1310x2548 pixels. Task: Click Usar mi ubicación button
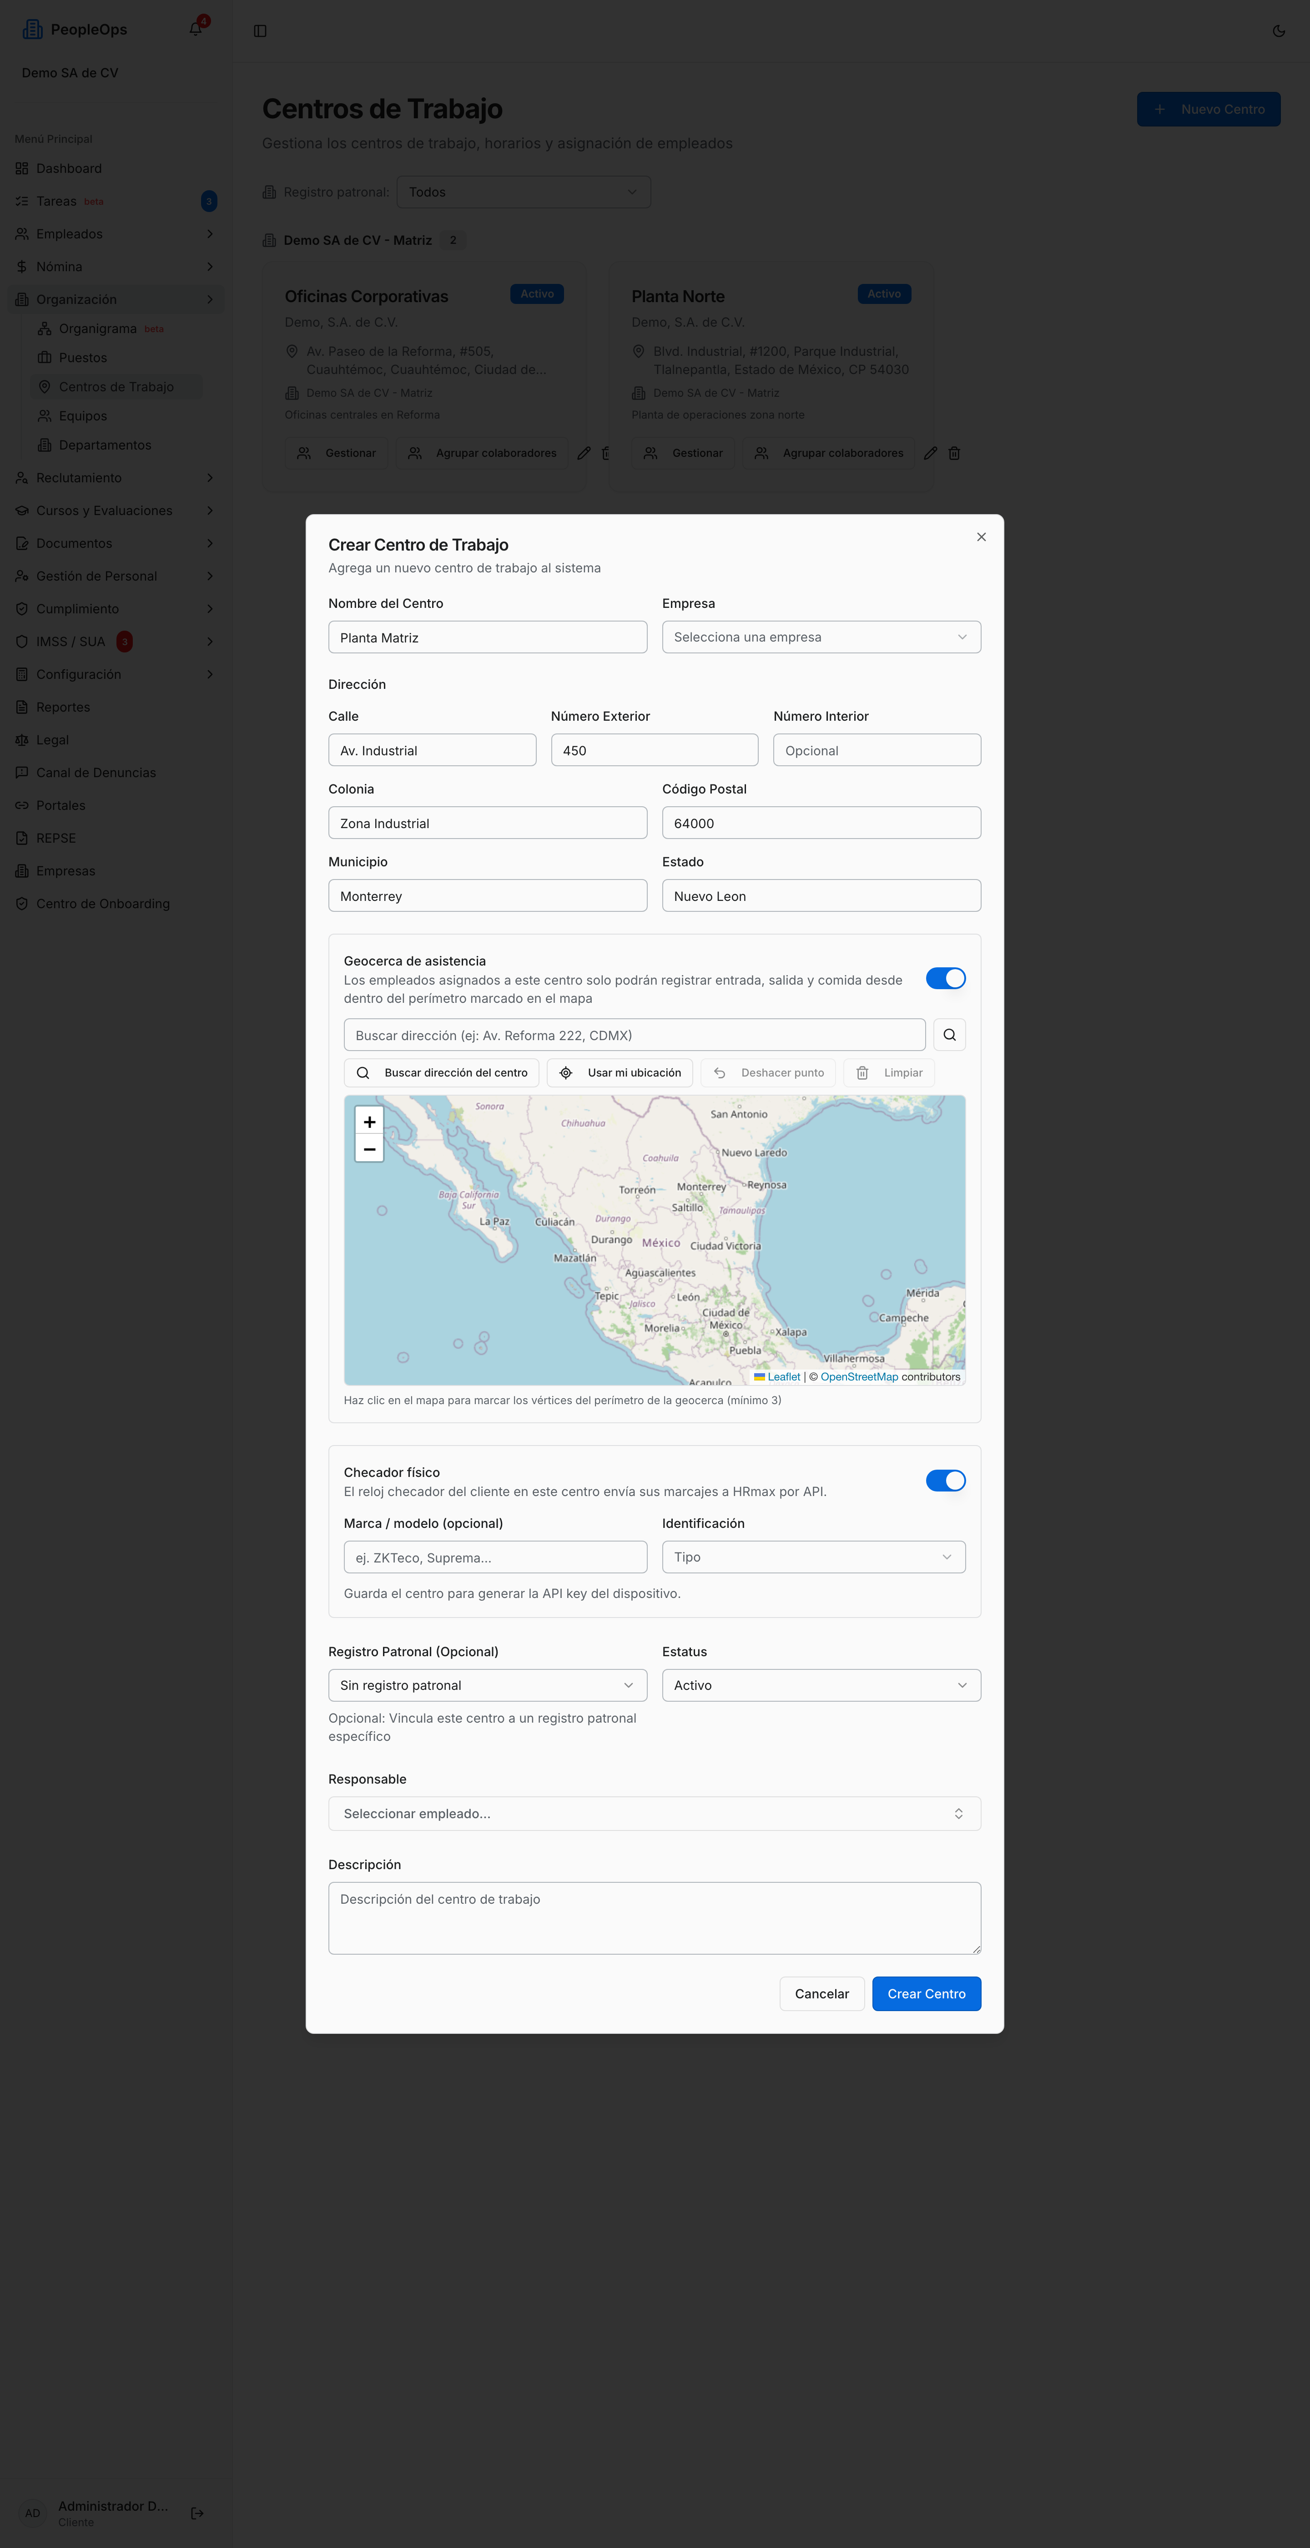tap(620, 1072)
